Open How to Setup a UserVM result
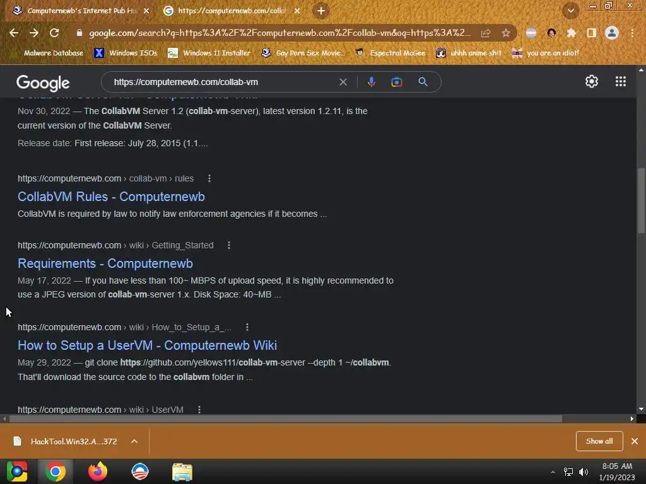This screenshot has width=646, height=484. (147, 345)
